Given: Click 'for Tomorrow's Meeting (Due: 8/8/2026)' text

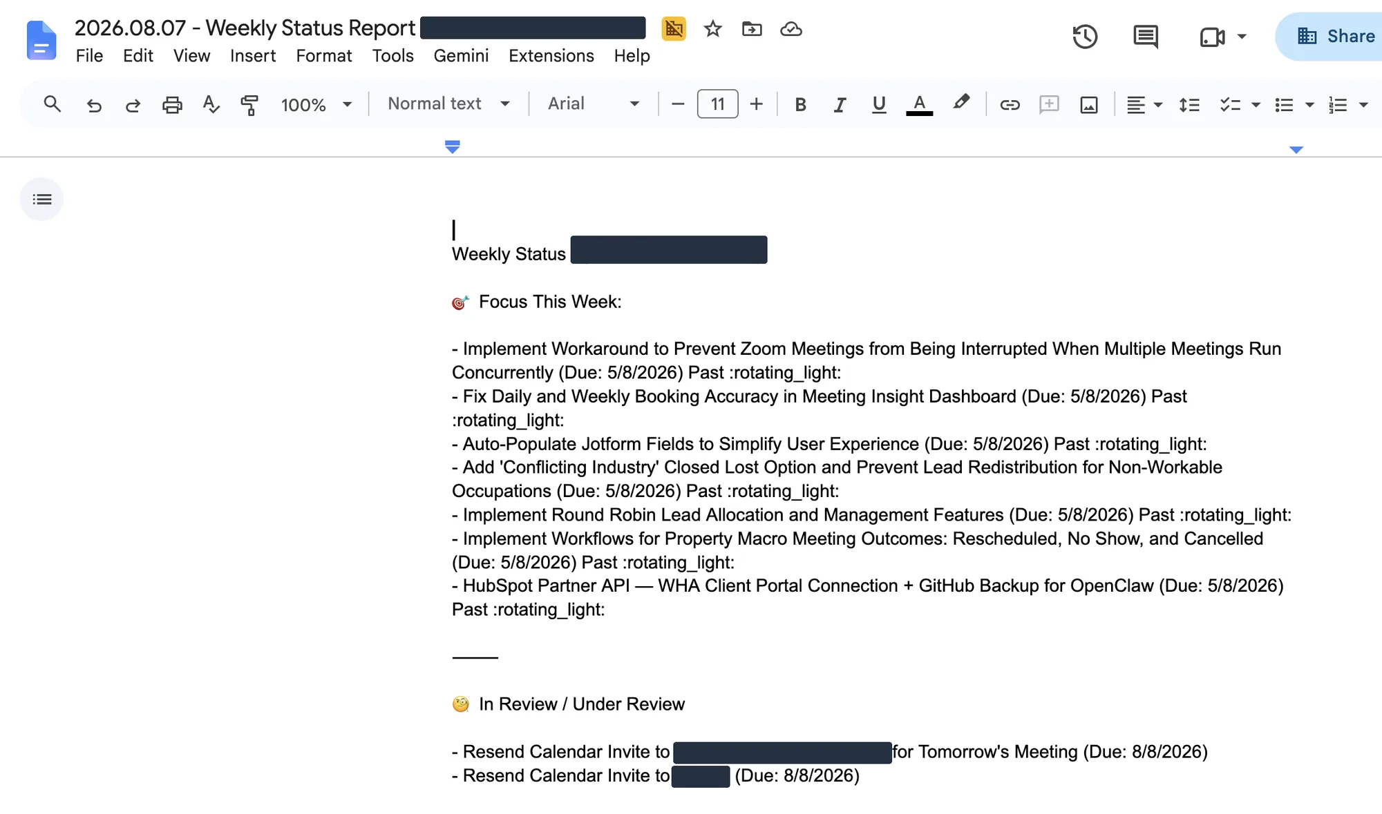Looking at the screenshot, I should [x=1050, y=752].
